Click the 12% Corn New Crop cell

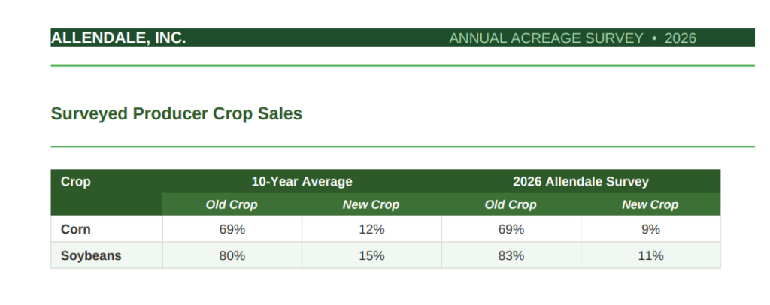pos(371,229)
